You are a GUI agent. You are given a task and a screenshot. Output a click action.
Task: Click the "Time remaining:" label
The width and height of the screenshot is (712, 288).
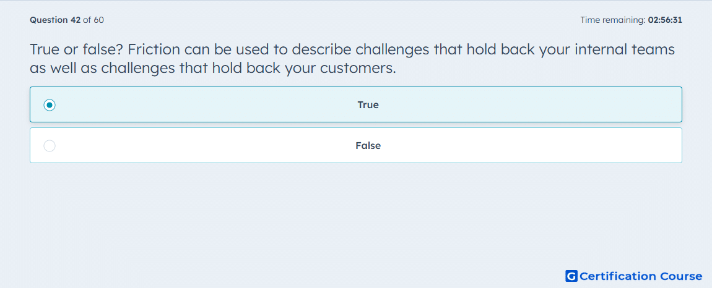[613, 20]
